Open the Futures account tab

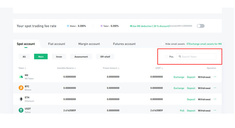[x=124, y=44]
